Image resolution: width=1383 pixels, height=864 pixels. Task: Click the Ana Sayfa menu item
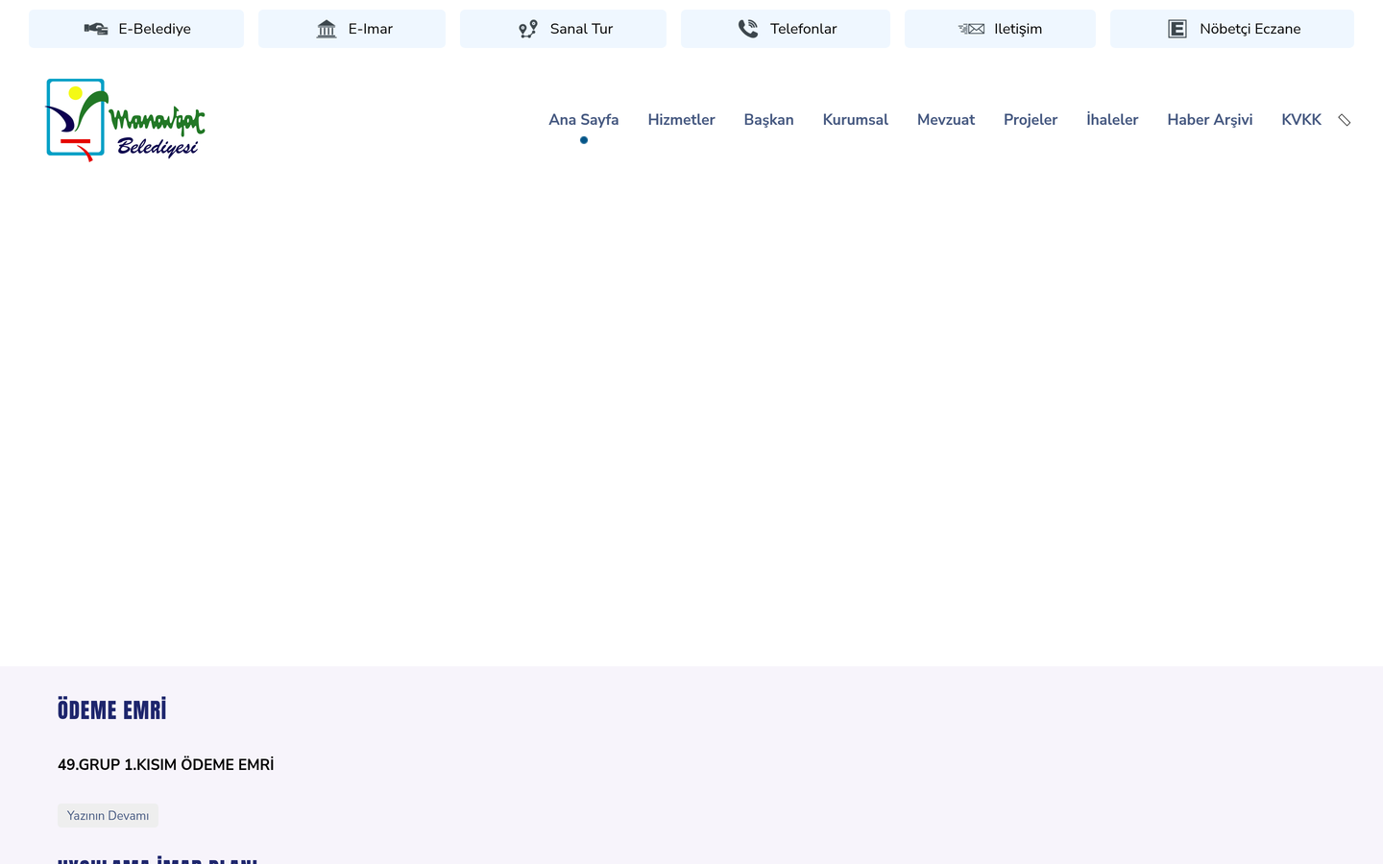(583, 120)
